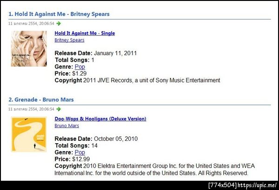279x190 pixels.
Task: Open the yellow Doo-Wops & Hooligans cover thumbnail
Action: [29, 134]
